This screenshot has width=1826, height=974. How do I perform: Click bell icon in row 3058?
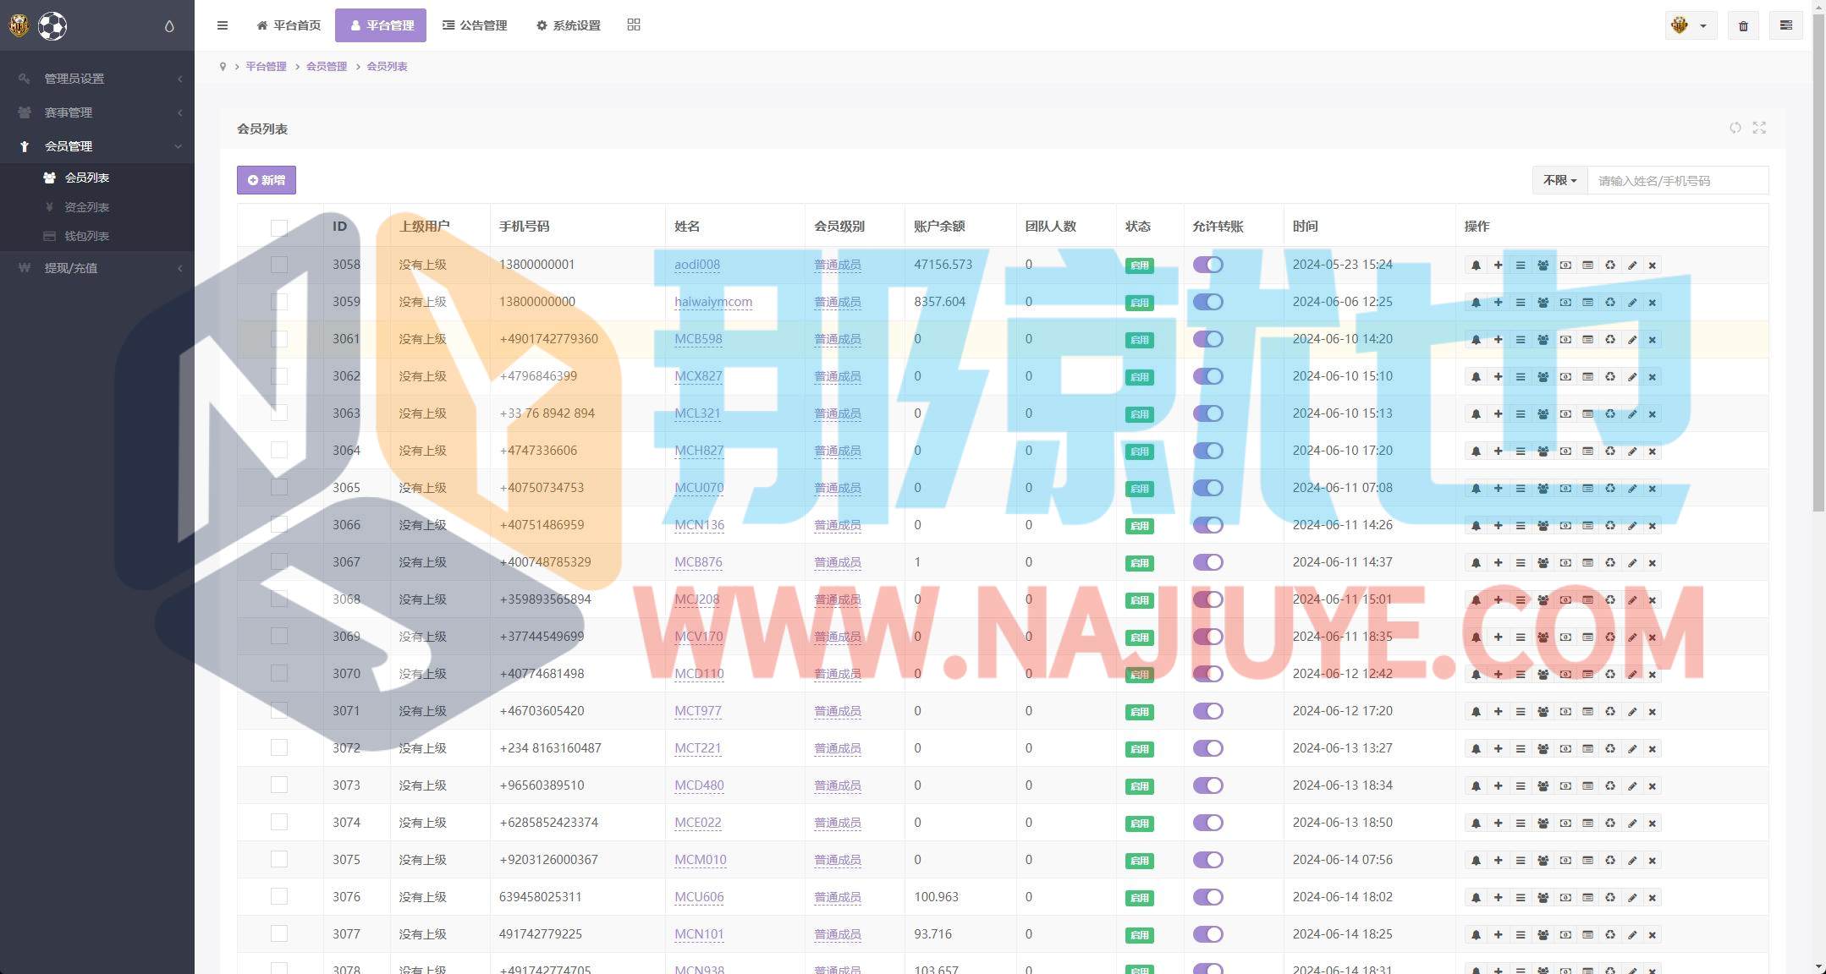tap(1476, 265)
